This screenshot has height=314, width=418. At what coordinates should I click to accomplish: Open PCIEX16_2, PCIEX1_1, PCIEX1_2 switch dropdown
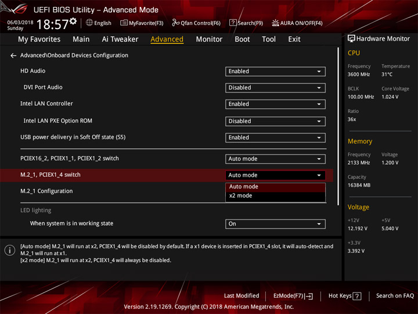pyautogui.click(x=275, y=159)
